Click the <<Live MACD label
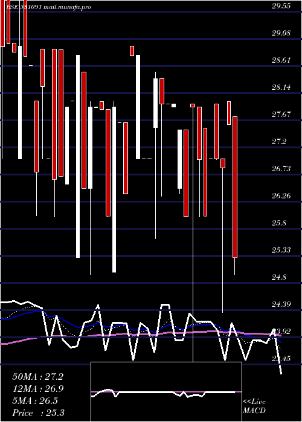Image resolution: width=302 pixels, height=422 pixels. pos(254,406)
